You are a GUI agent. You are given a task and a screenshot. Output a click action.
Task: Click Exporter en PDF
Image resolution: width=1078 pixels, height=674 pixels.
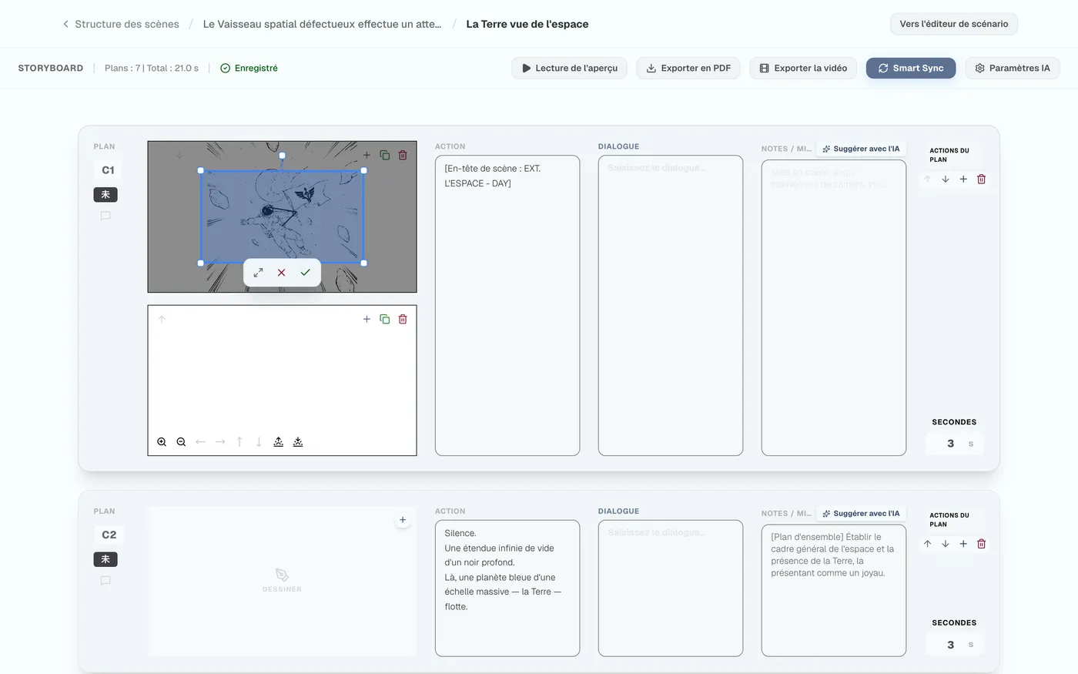688,68
